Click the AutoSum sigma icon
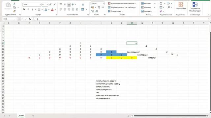Viewport: 211px width, 118px height. (161, 4)
